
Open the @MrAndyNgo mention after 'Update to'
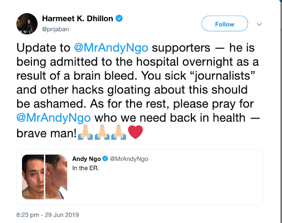pos(111,48)
